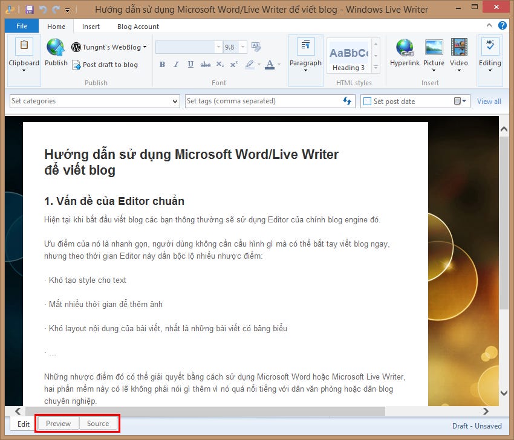The image size is (514, 440).
Task: Toggle Bold formatting
Action: [162, 64]
